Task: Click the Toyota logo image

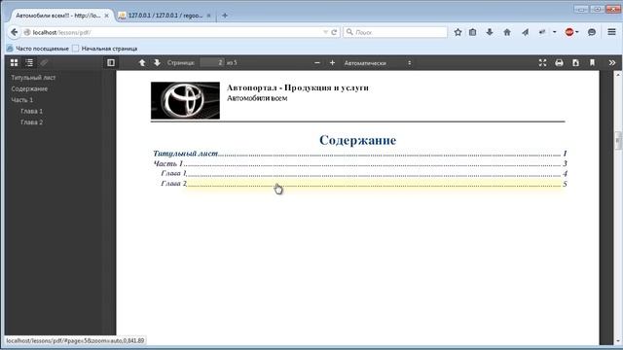Action: click(185, 100)
